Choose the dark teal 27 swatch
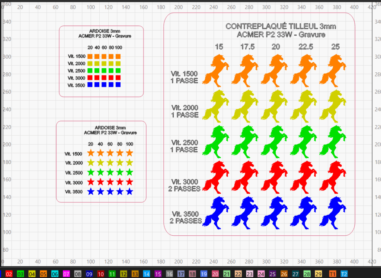Image resolution: width=381 pixels, height=278 pixels. tap(295, 274)
